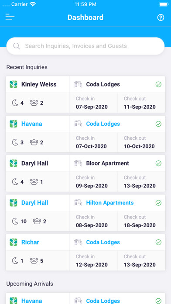
Task: Tap the building icon beside Hilton Apartments
Action: [78, 203]
